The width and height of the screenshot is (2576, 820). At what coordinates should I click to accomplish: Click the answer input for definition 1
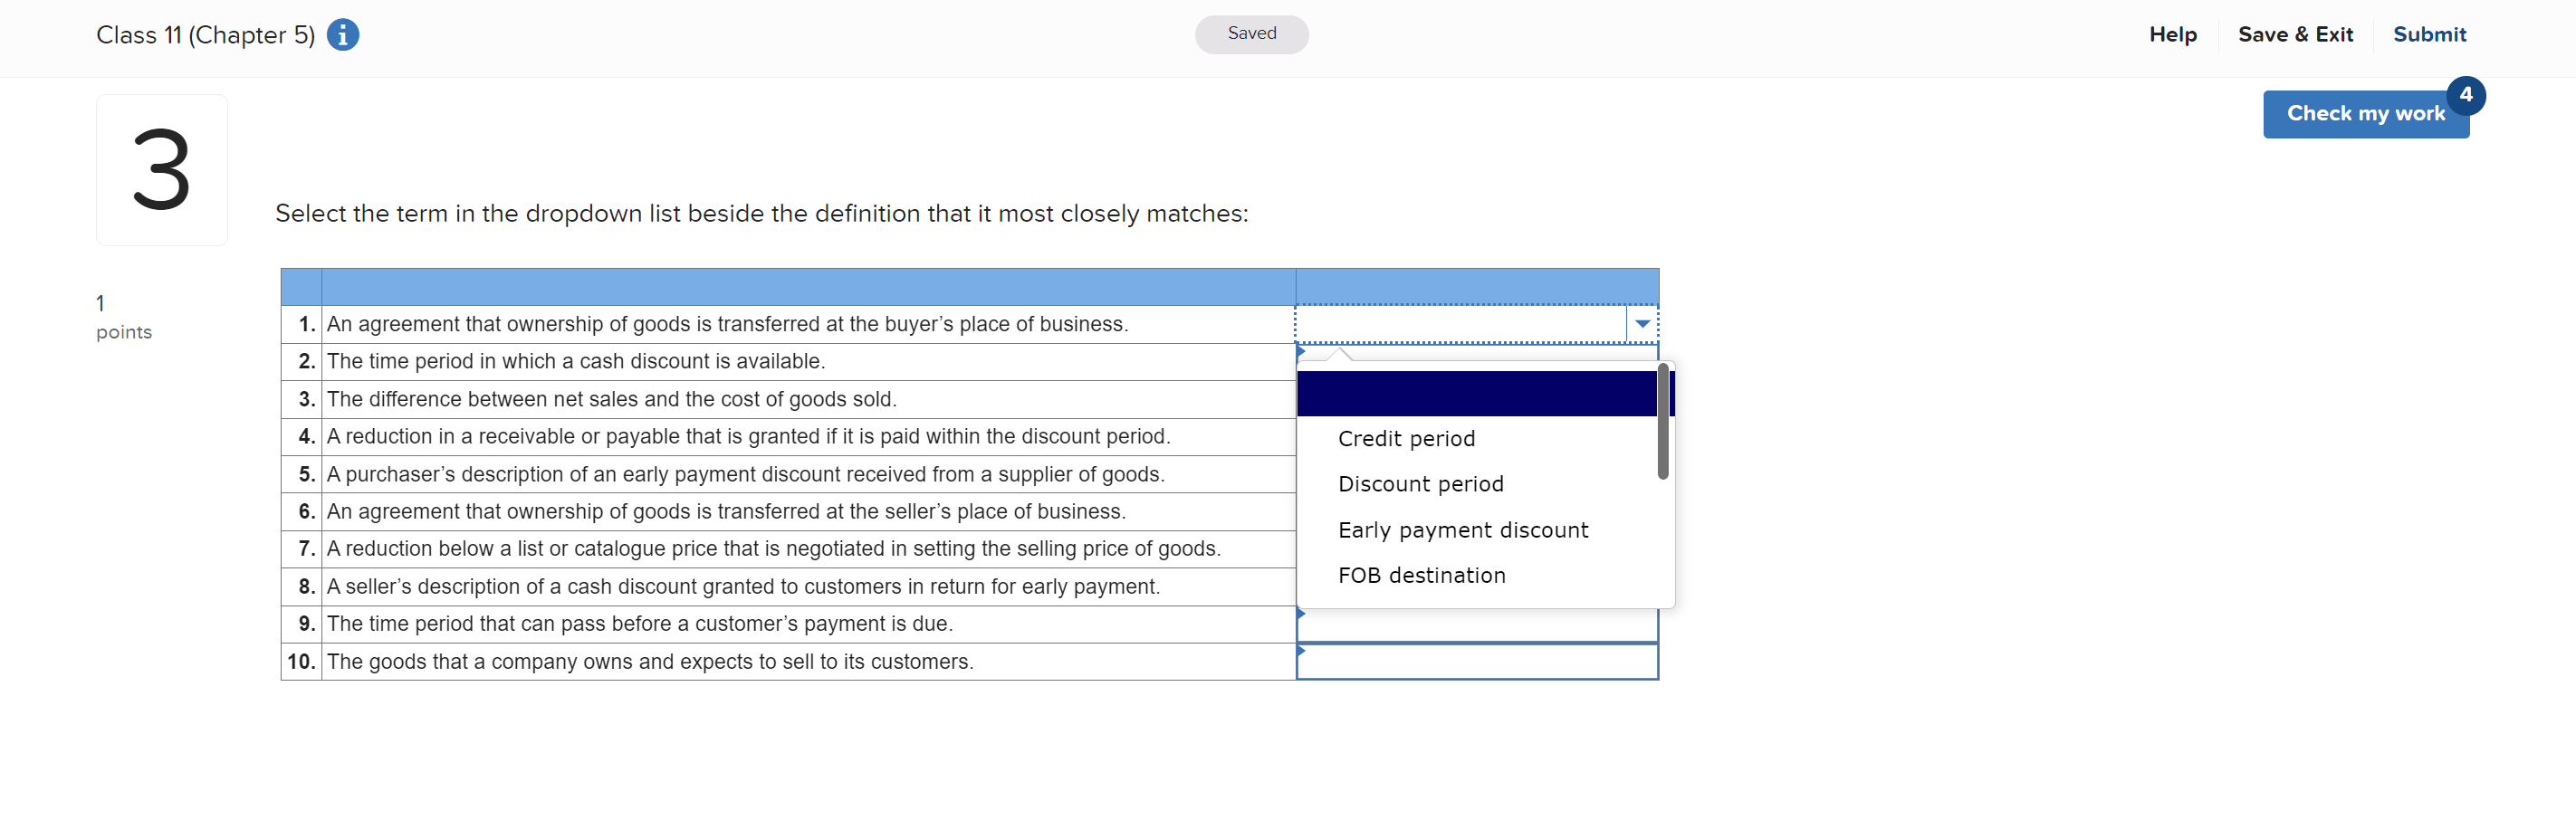[x=1461, y=324]
